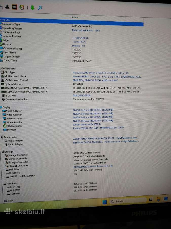Click the BIOS Type row icon
This screenshot has width=171, height=229.
coord(3,96)
